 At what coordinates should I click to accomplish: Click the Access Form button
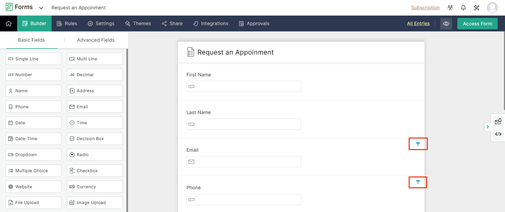pyautogui.click(x=477, y=23)
